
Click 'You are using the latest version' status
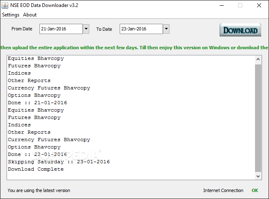39,190
